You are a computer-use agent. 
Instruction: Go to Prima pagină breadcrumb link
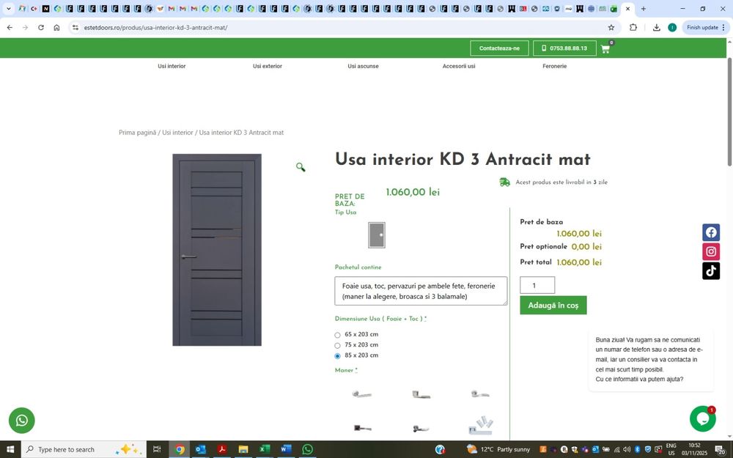click(138, 133)
